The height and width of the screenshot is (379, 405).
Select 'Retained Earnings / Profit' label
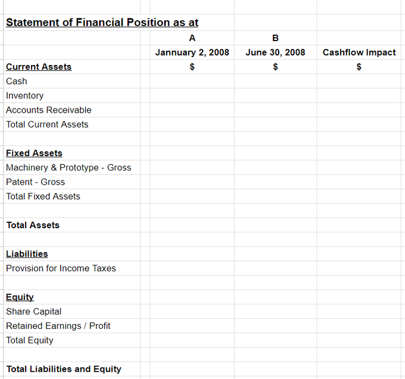click(x=58, y=326)
